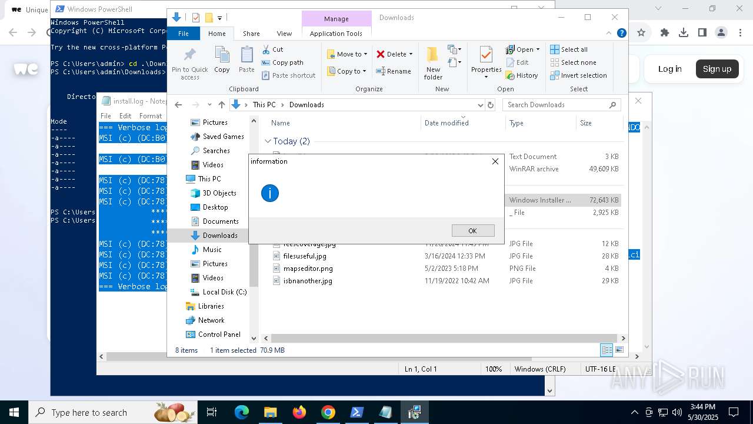
Task: Click the Properties quick access toolbar icon
Action: pyautogui.click(x=196, y=18)
